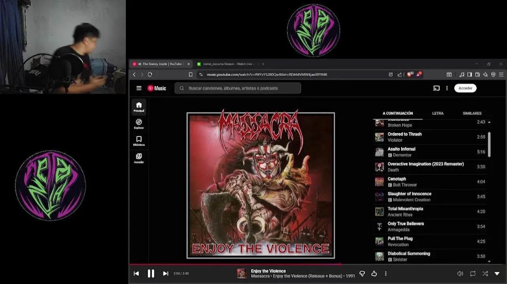Select the A CONTINUACIÓN tab
507x284 pixels.
(398, 113)
